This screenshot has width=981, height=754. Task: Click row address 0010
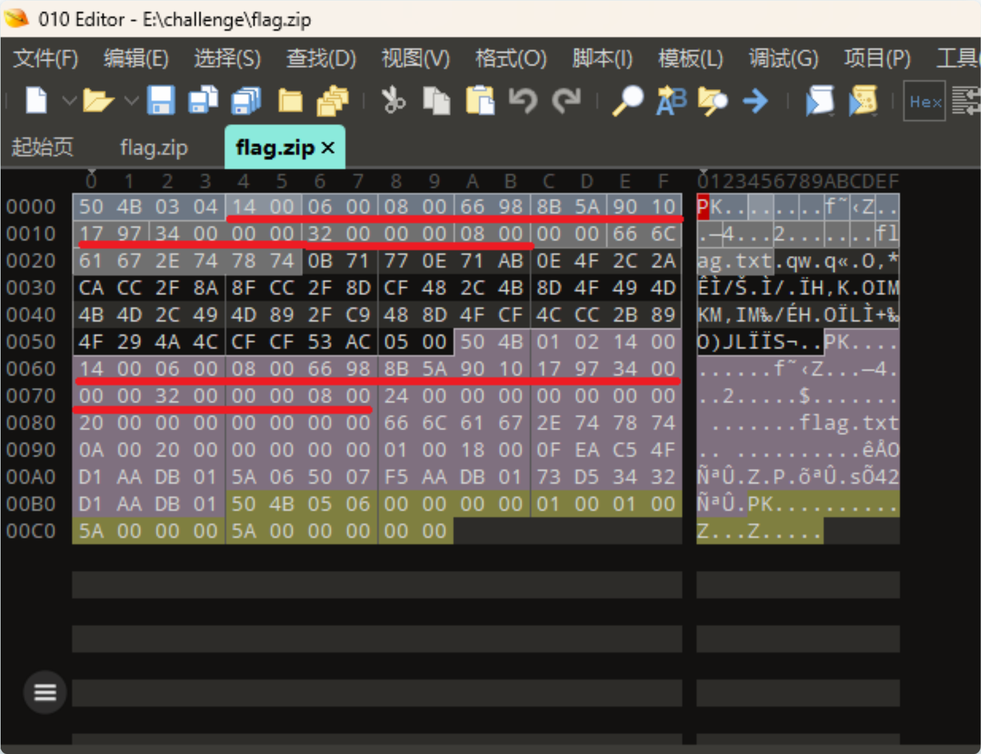pyautogui.click(x=31, y=233)
